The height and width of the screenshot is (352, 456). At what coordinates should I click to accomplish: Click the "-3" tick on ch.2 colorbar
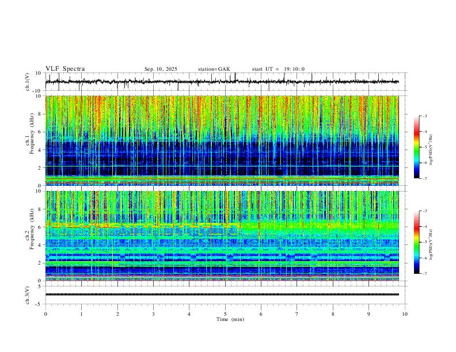tap(425, 211)
